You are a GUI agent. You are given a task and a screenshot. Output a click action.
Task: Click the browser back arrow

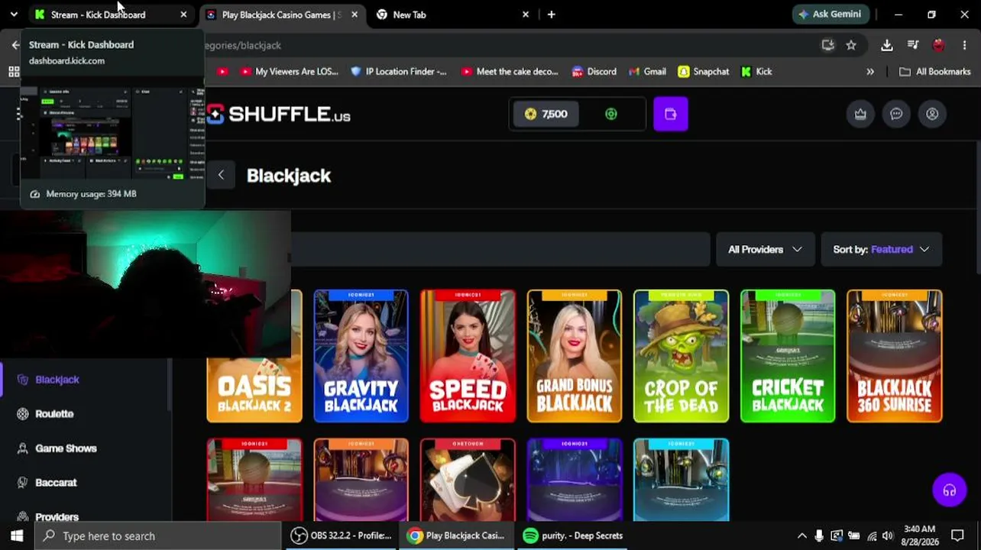[15, 45]
